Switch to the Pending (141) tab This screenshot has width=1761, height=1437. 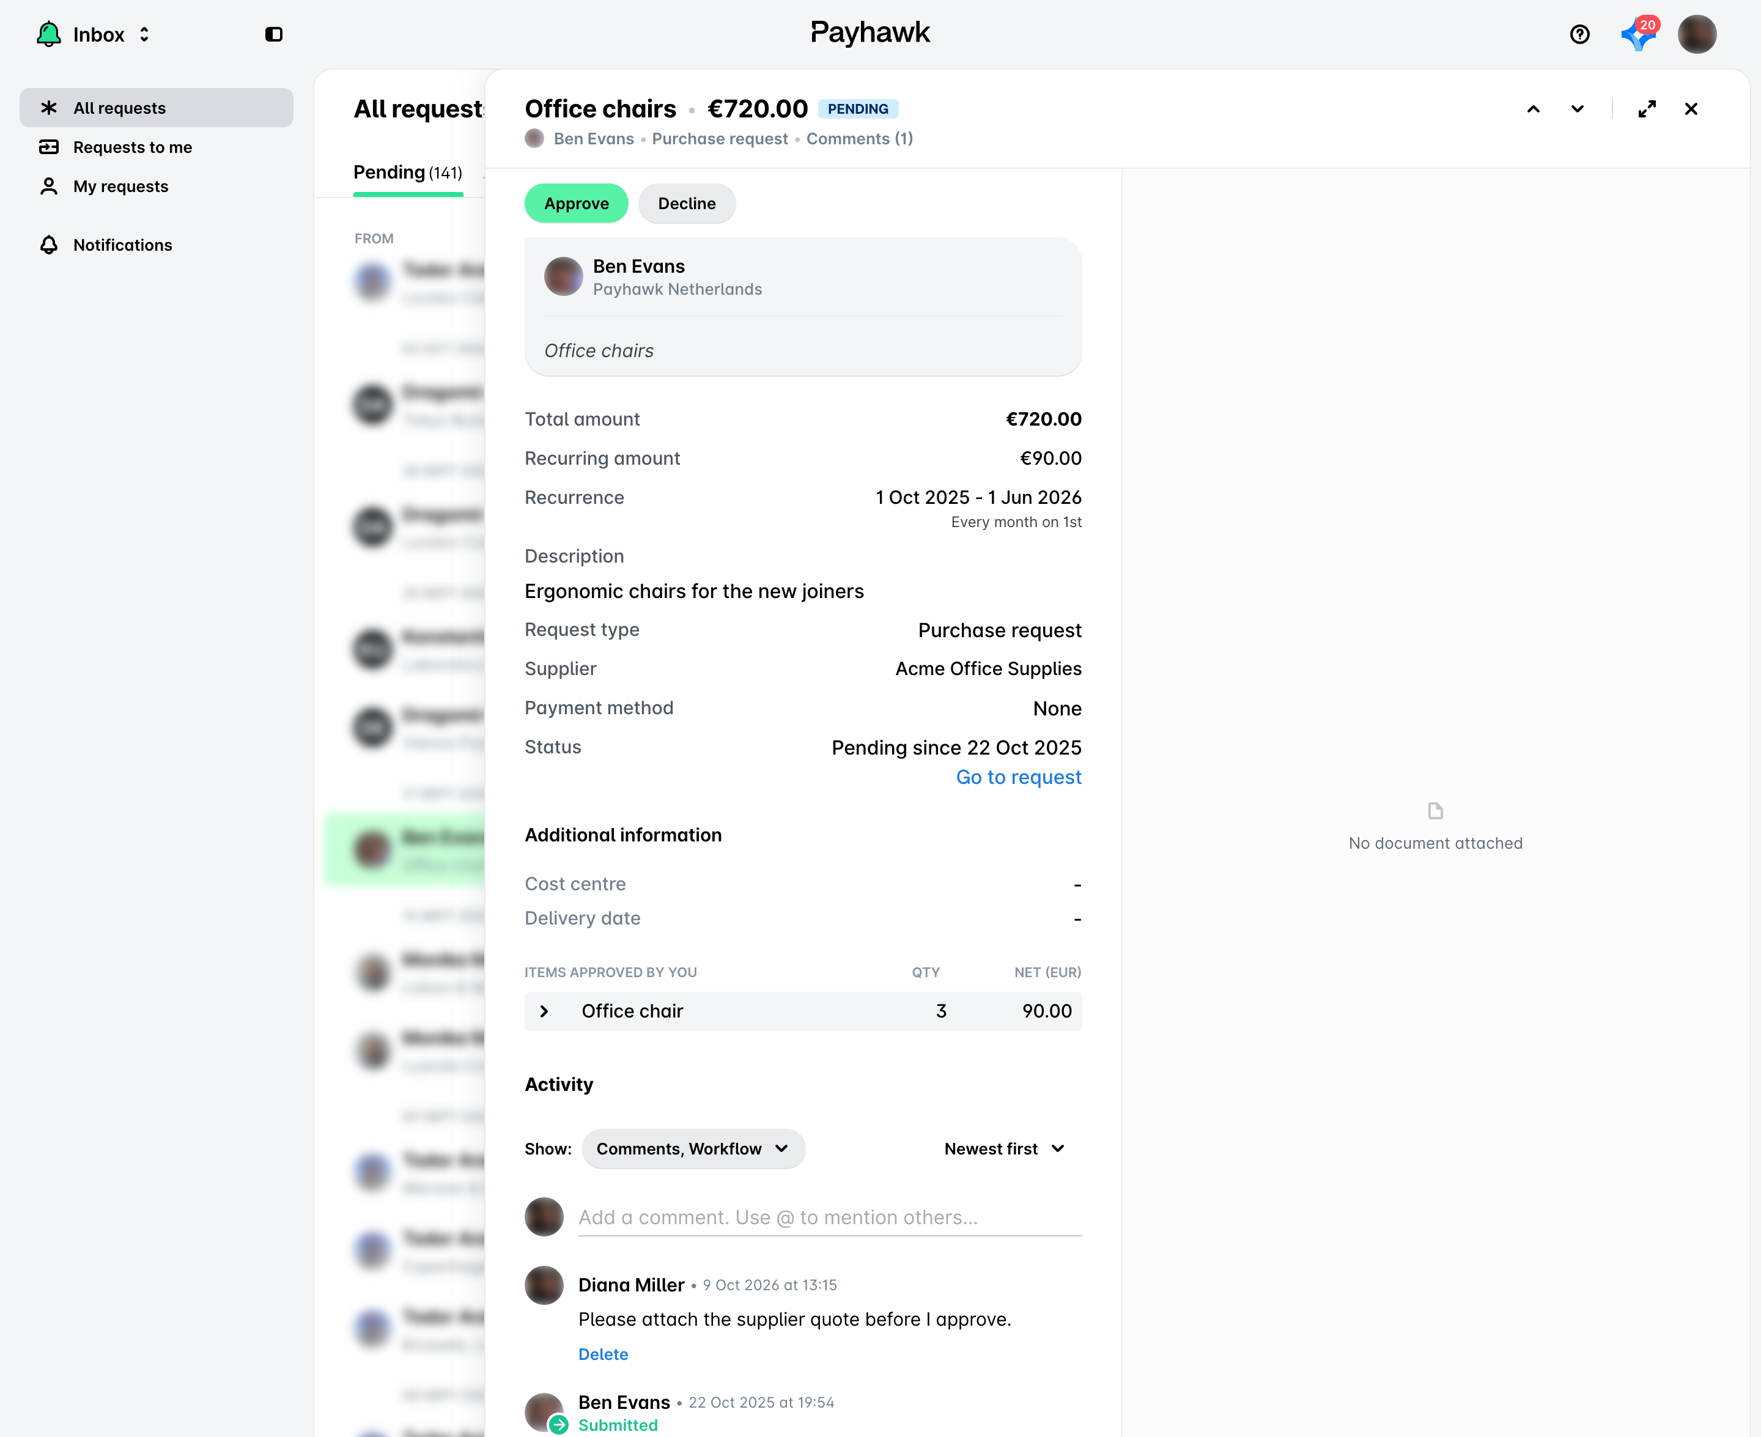point(408,172)
